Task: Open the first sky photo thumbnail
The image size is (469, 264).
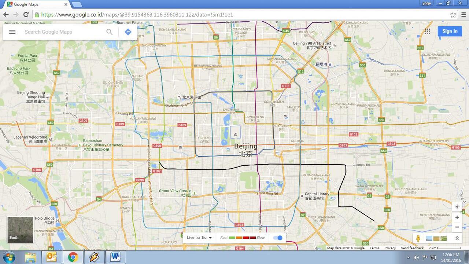Action: (x=429, y=238)
